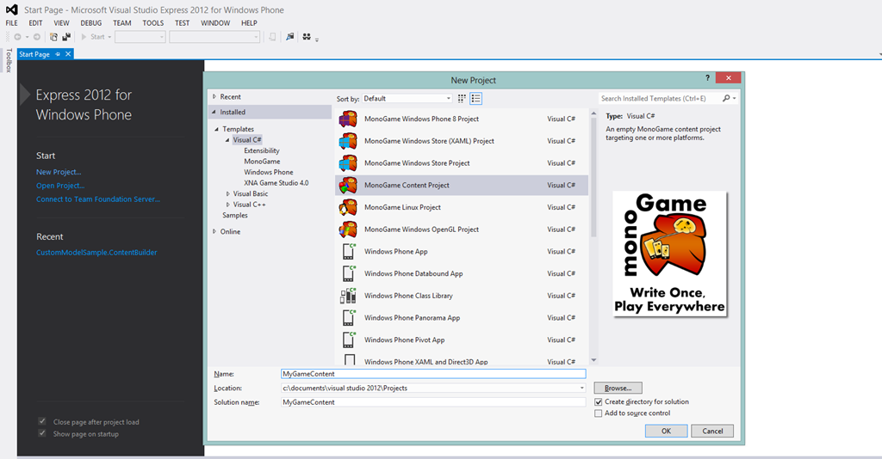Click the MonoGame Content Project icon
882x459 pixels.
[x=348, y=185]
